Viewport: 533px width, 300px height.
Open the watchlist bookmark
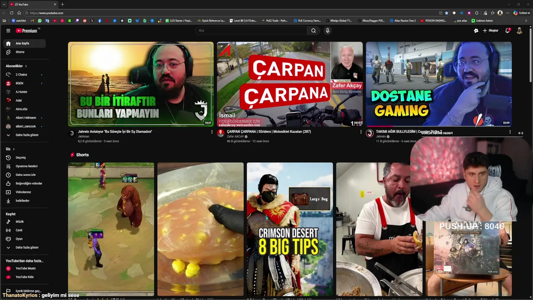tap(19, 20)
